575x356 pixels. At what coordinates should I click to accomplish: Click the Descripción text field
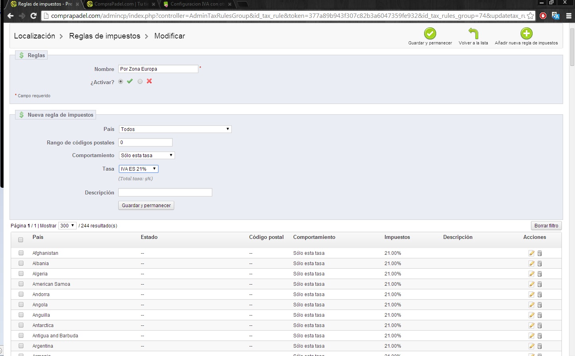[165, 192]
